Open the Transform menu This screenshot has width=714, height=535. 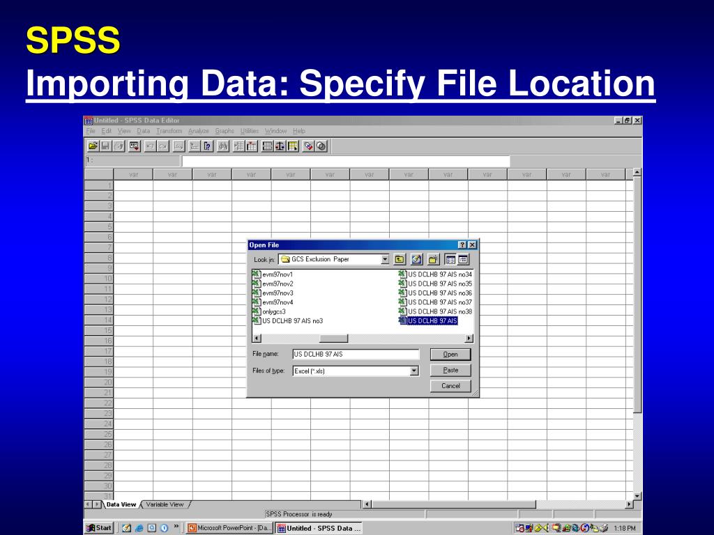click(x=169, y=131)
